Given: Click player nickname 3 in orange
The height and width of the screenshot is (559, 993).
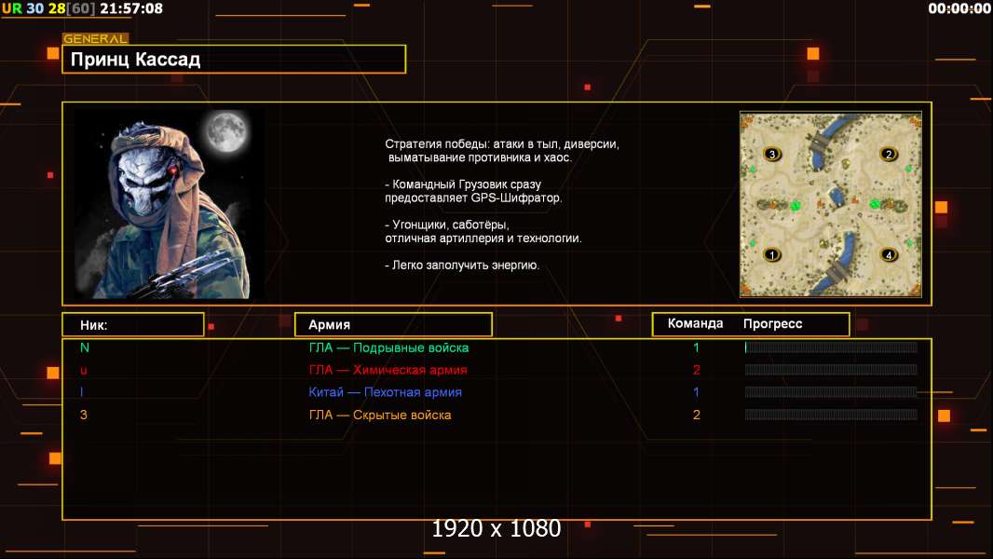Looking at the screenshot, I should click(x=84, y=415).
